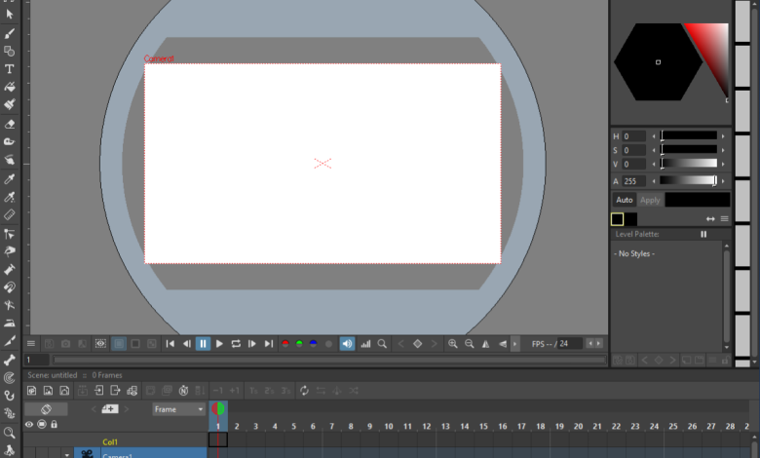The image size is (760, 458).
Task: Open the viewer options hamburger menu
Action: click(x=31, y=344)
